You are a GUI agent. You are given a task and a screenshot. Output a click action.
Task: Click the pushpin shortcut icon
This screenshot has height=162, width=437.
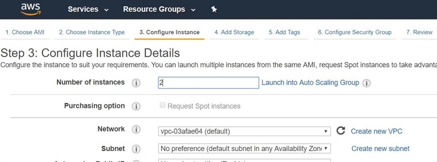pyautogui.click(x=214, y=9)
